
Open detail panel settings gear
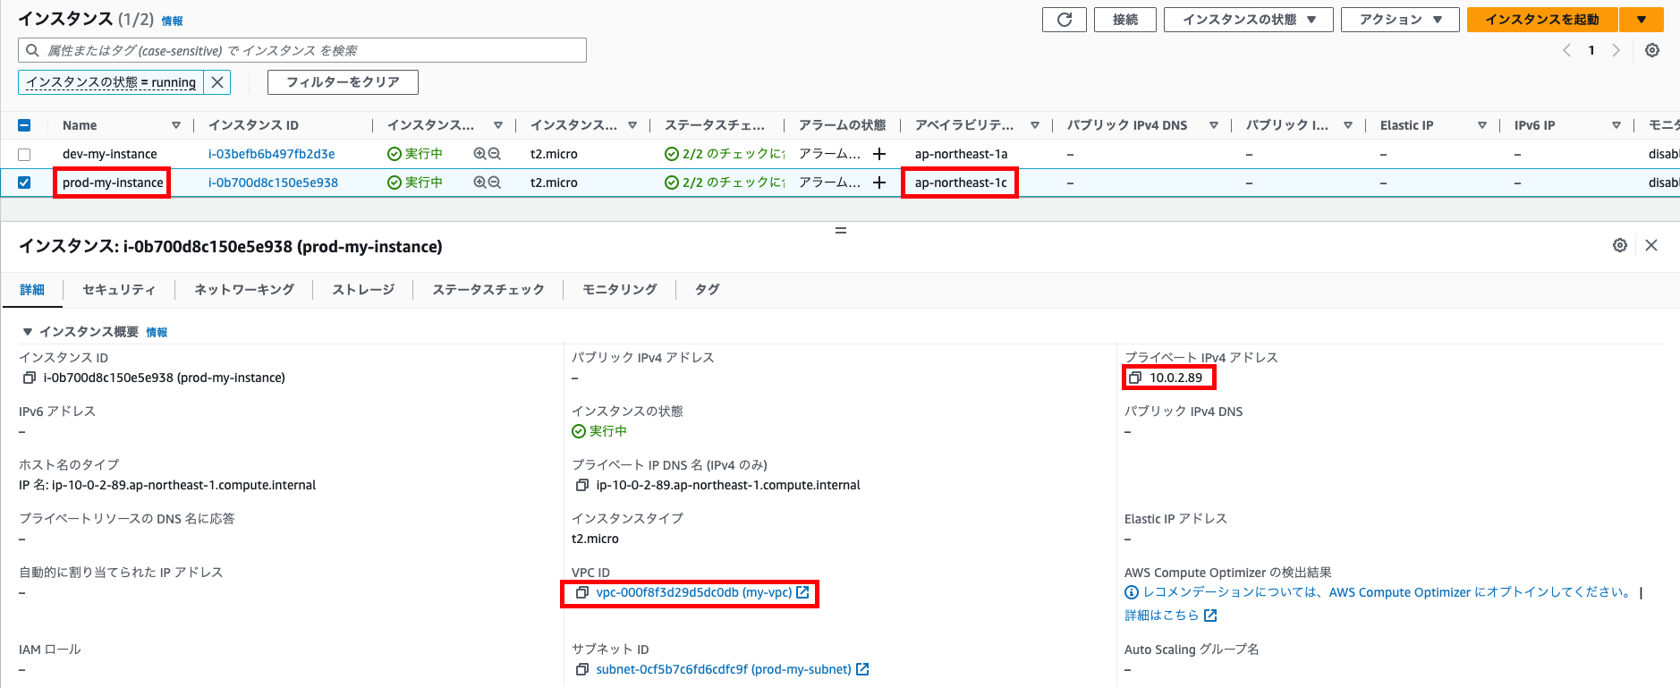point(1620,245)
